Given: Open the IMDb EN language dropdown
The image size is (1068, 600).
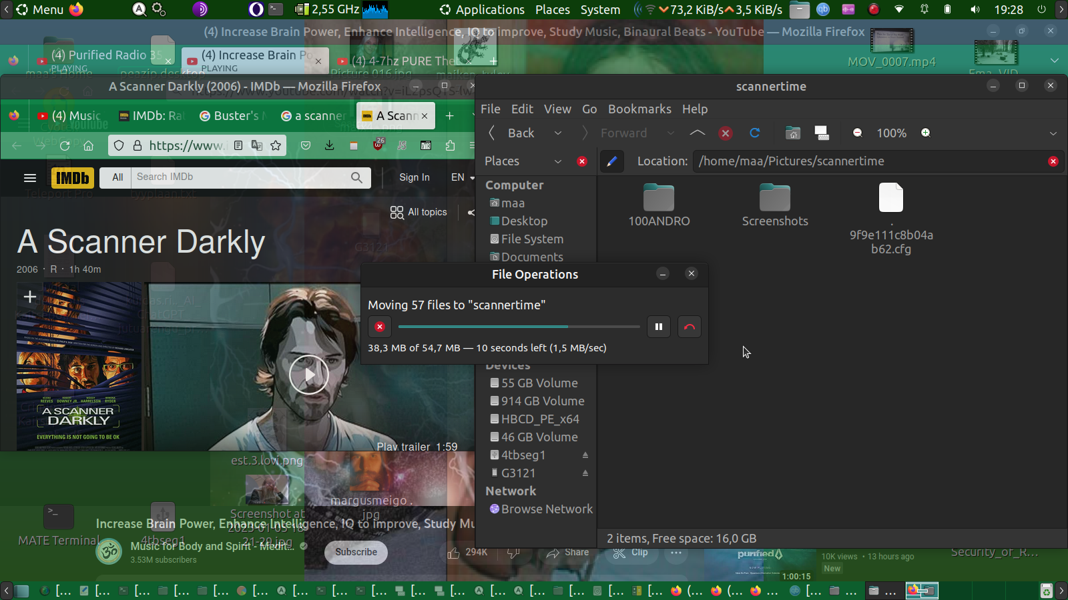Looking at the screenshot, I should [x=463, y=177].
